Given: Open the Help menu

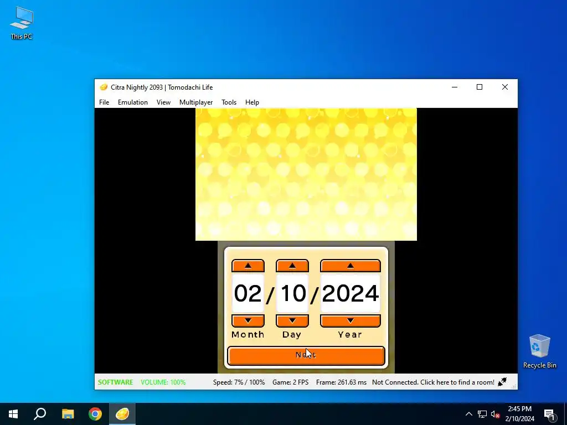Looking at the screenshot, I should point(252,102).
